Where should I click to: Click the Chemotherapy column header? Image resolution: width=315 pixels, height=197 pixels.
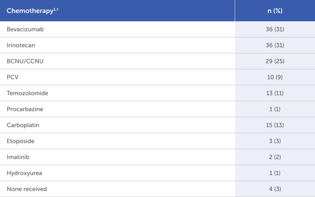(30, 11)
